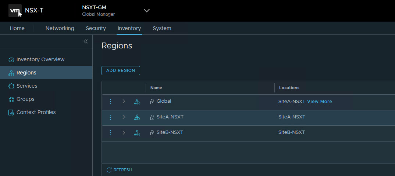Click the Context Profiles icon in sidebar
The height and width of the screenshot is (176, 395).
click(x=11, y=113)
